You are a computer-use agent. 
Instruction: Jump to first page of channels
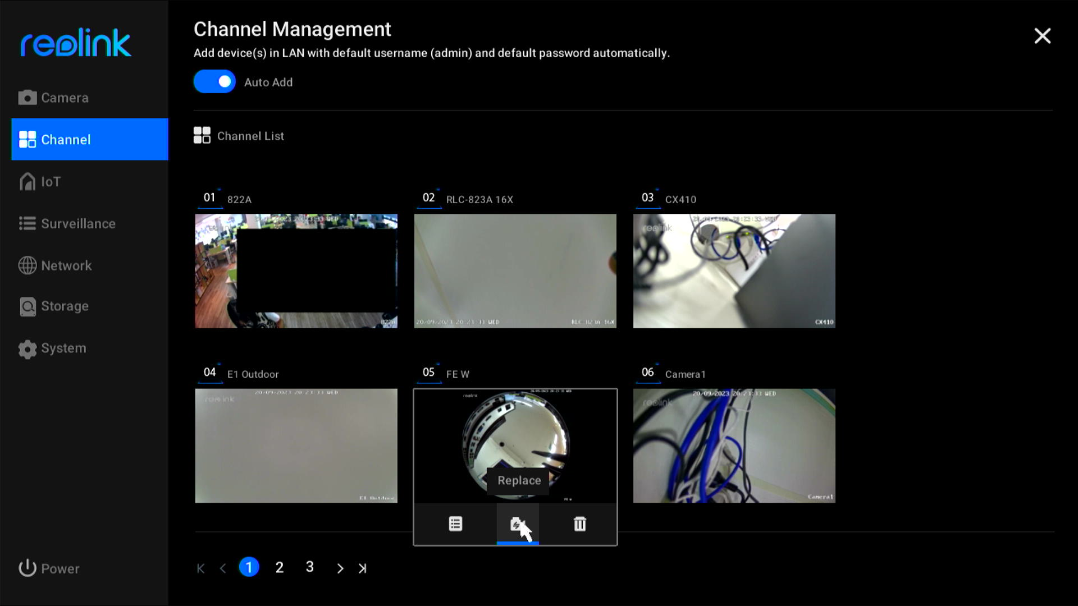coord(200,568)
